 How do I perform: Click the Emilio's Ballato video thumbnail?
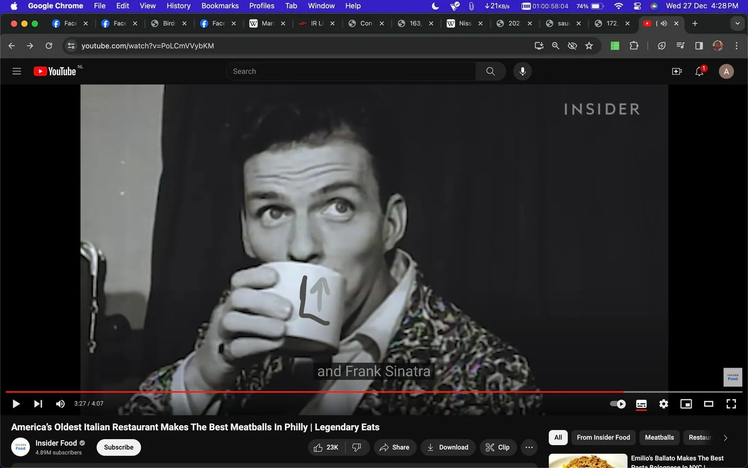587,461
